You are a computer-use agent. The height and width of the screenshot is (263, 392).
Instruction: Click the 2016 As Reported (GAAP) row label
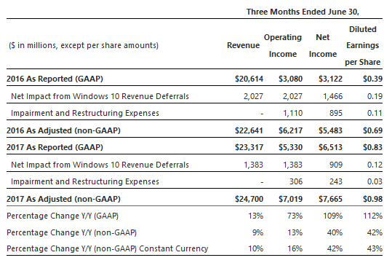[x=55, y=79]
